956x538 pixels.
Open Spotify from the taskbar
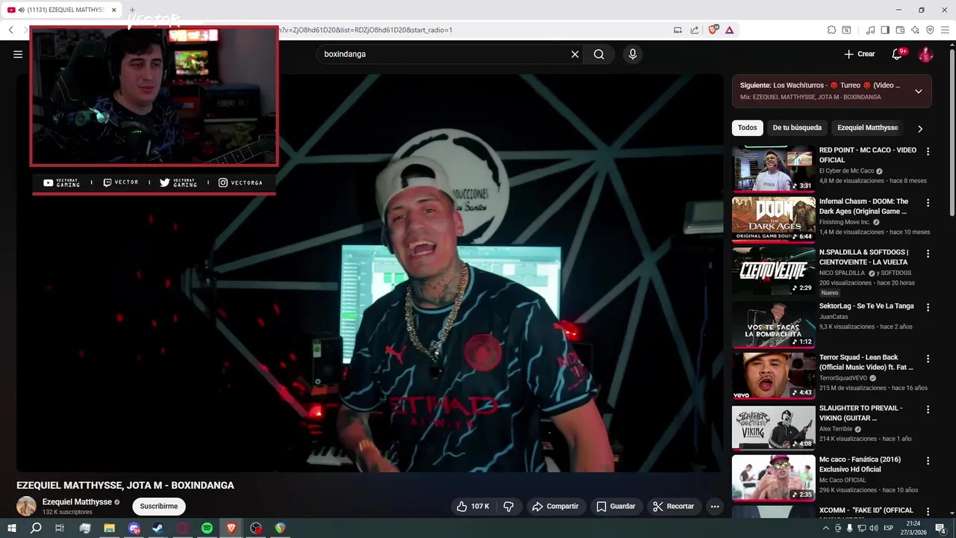pyautogui.click(x=207, y=528)
